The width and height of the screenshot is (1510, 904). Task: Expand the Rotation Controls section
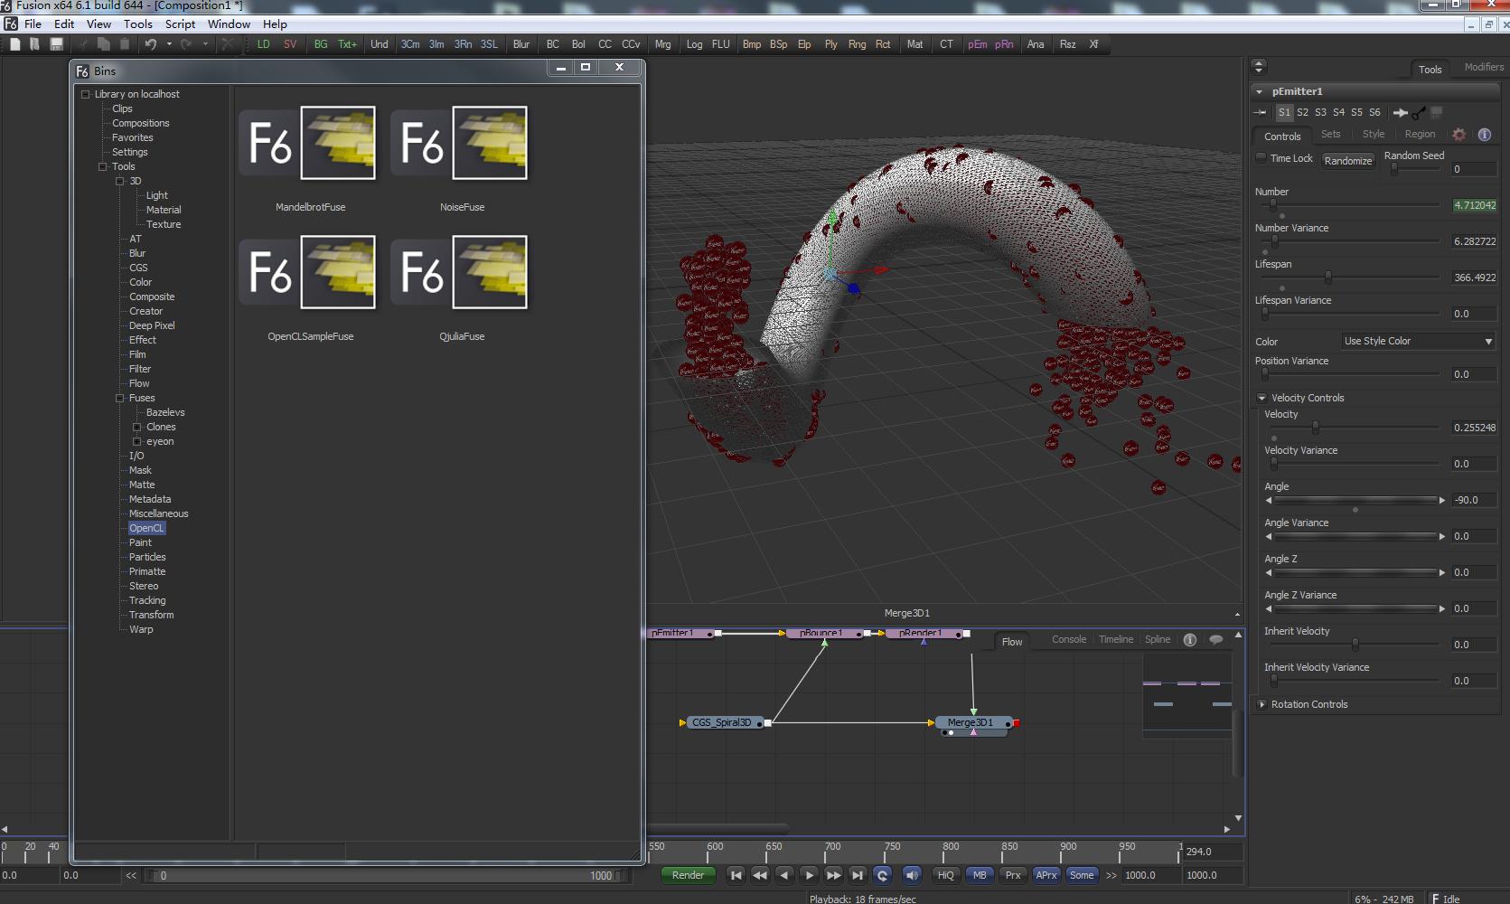[x=1262, y=704]
